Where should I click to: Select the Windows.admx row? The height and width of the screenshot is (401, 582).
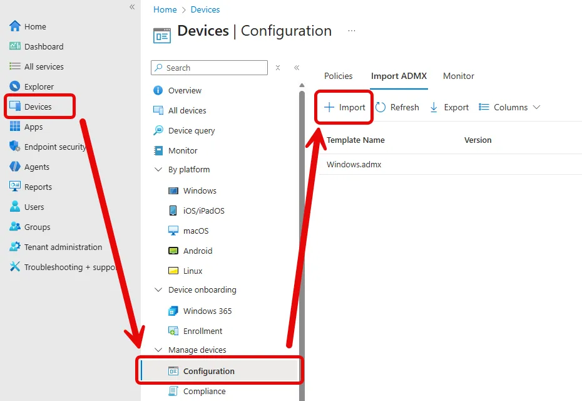450,164
